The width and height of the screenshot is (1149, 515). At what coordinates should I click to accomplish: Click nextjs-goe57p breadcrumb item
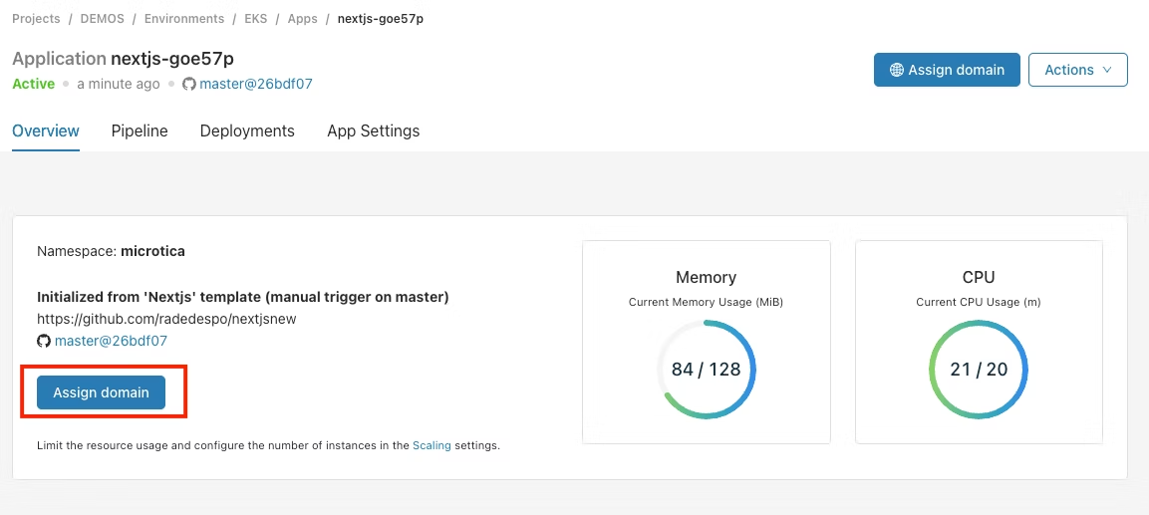[x=381, y=18]
